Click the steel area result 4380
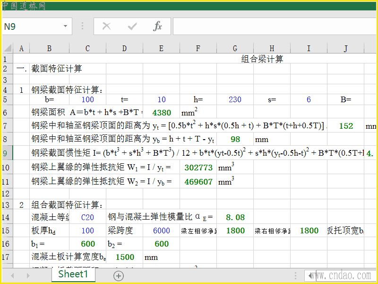The height and width of the screenshot is (284, 378). click(162, 113)
